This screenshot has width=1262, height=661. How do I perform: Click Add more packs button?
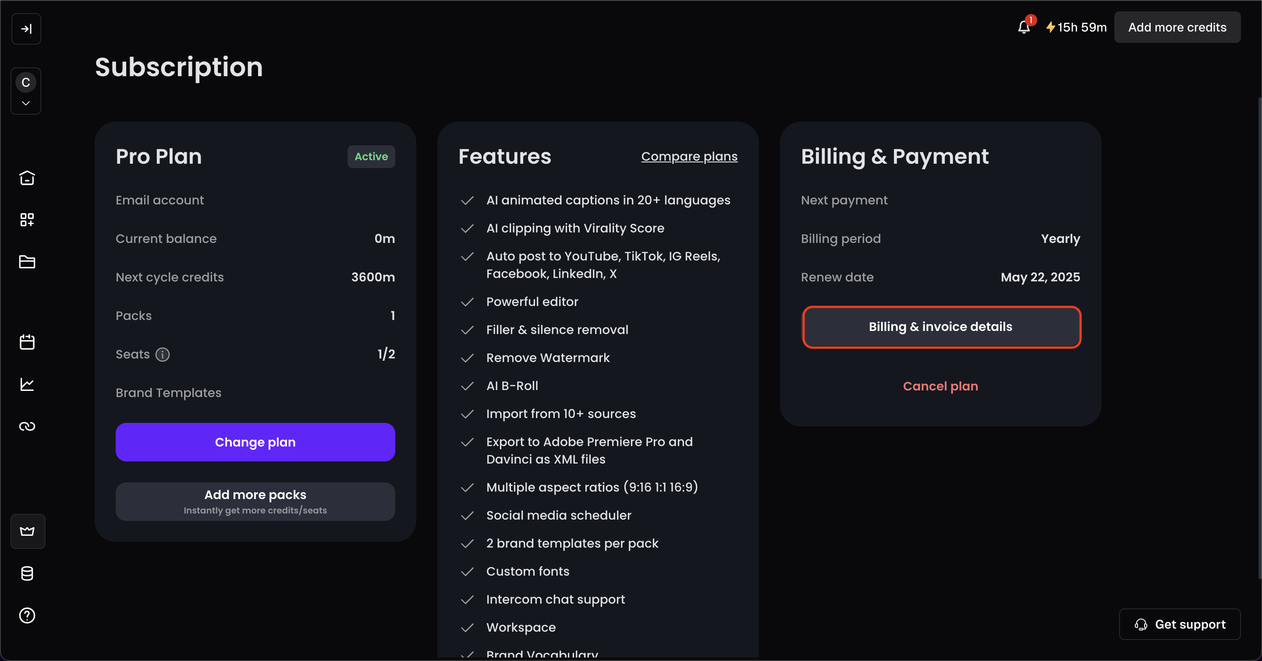255,502
